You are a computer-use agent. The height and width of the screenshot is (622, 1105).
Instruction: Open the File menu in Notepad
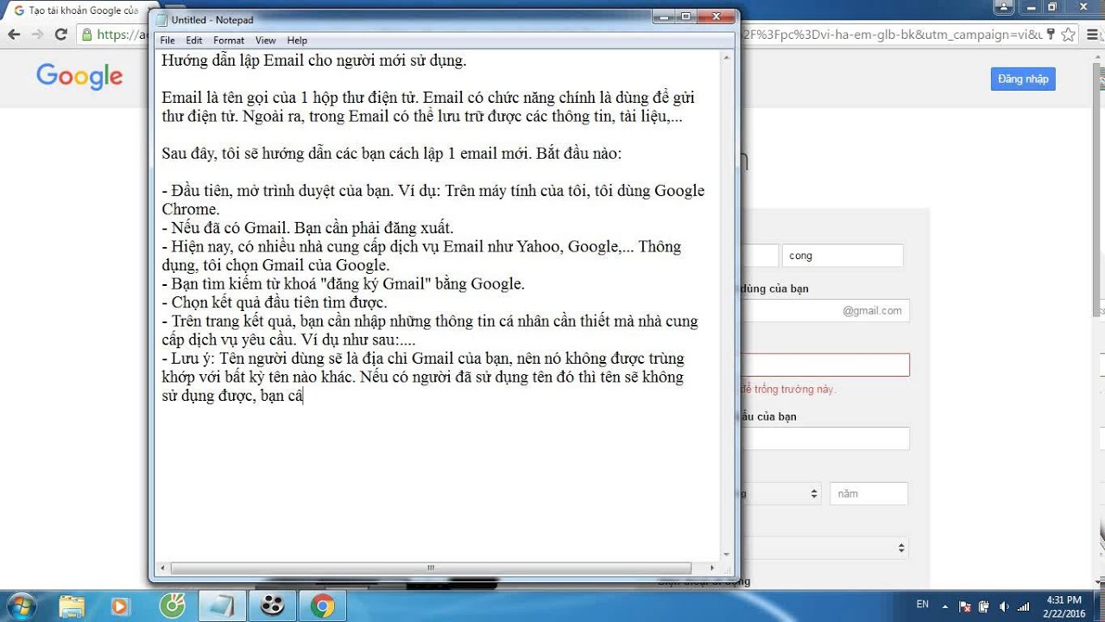pyautogui.click(x=167, y=41)
